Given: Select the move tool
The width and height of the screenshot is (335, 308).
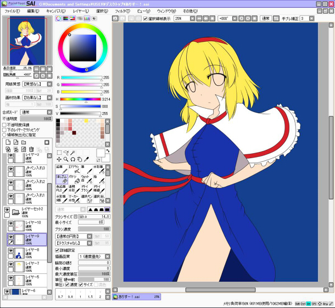Looking at the screenshot, I should tap(59, 159).
